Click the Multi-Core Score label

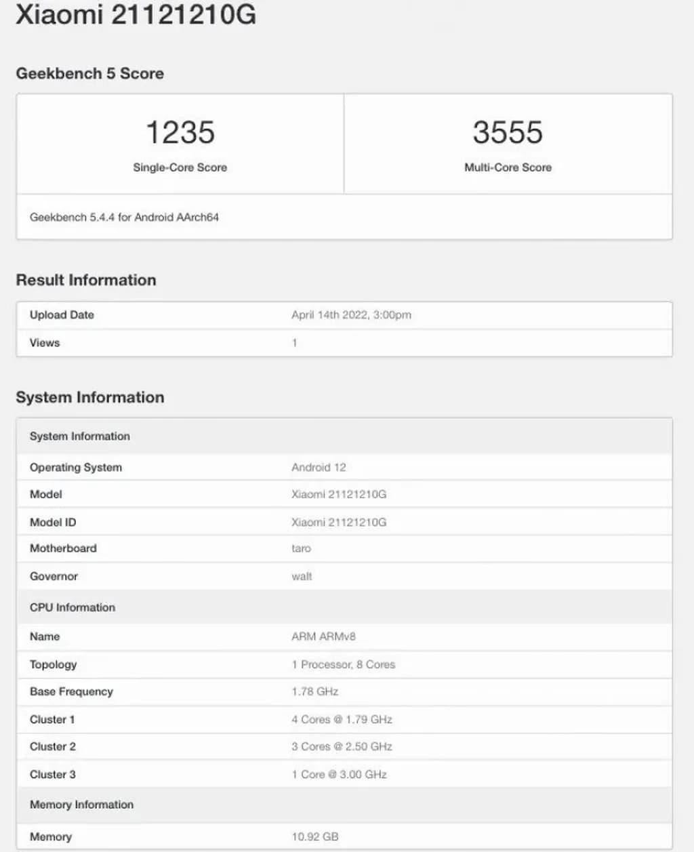click(x=508, y=167)
